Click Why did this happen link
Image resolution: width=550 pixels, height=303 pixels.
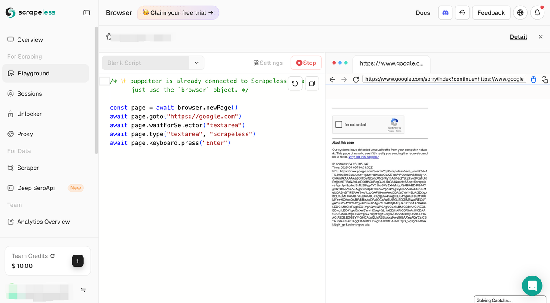pos(364,157)
